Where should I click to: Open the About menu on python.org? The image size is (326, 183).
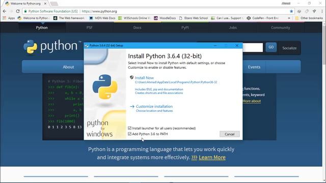click(x=68, y=67)
